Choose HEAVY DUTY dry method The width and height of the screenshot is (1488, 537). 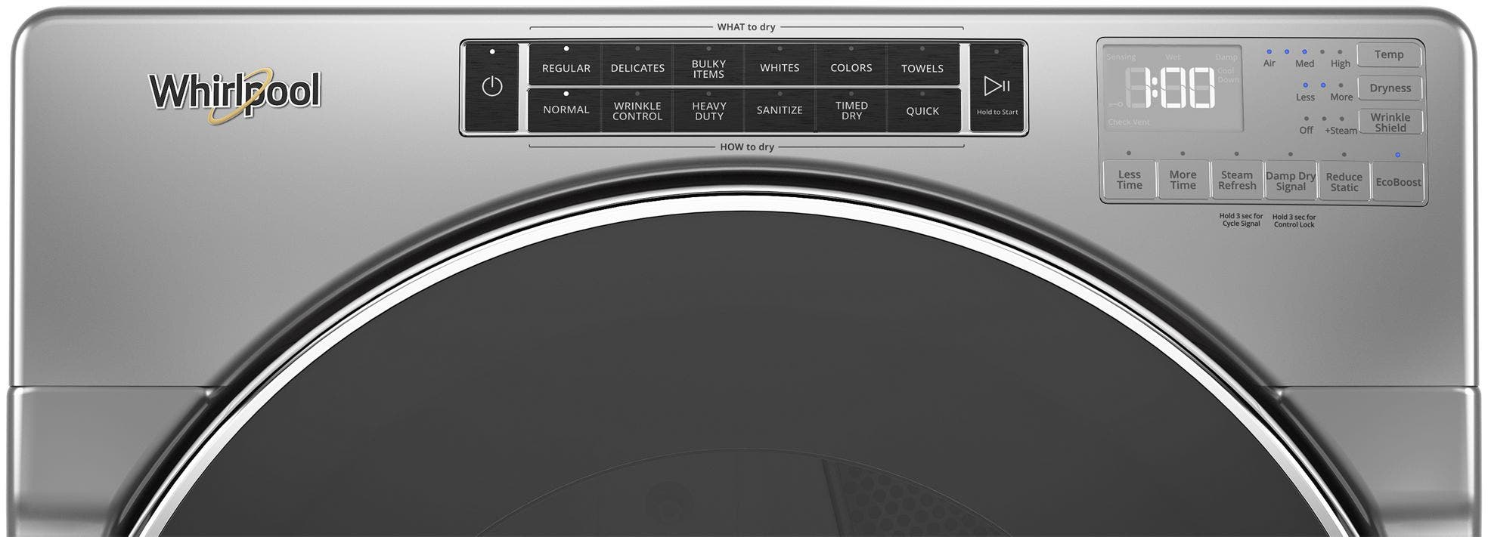tap(708, 111)
